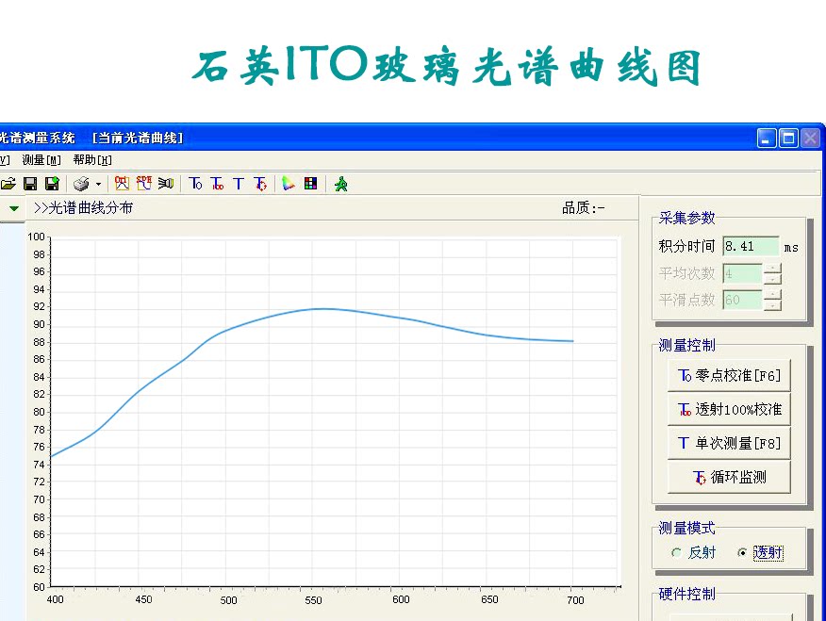The image size is (826, 621).
Task: Click the 零点校准[F6] button
Action: click(729, 375)
